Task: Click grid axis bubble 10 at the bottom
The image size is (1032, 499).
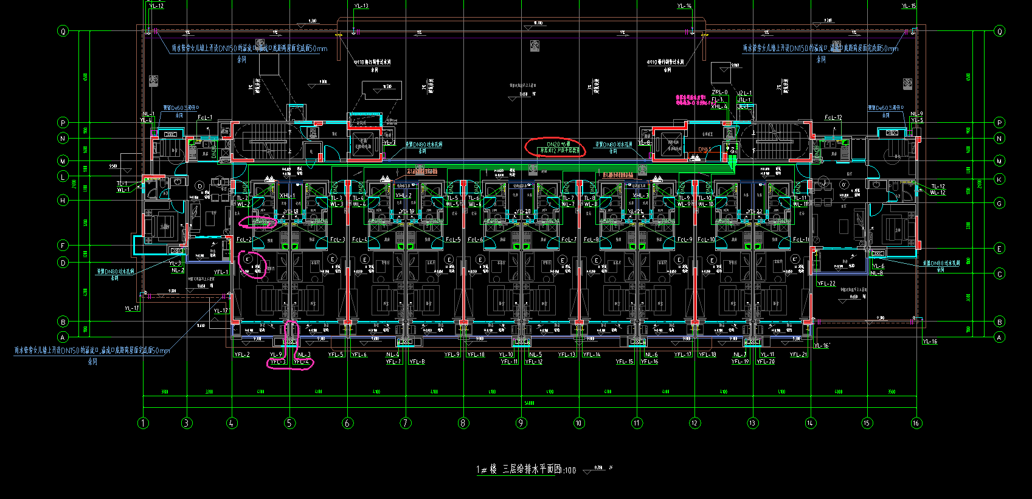Action: (x=579, y=423)
